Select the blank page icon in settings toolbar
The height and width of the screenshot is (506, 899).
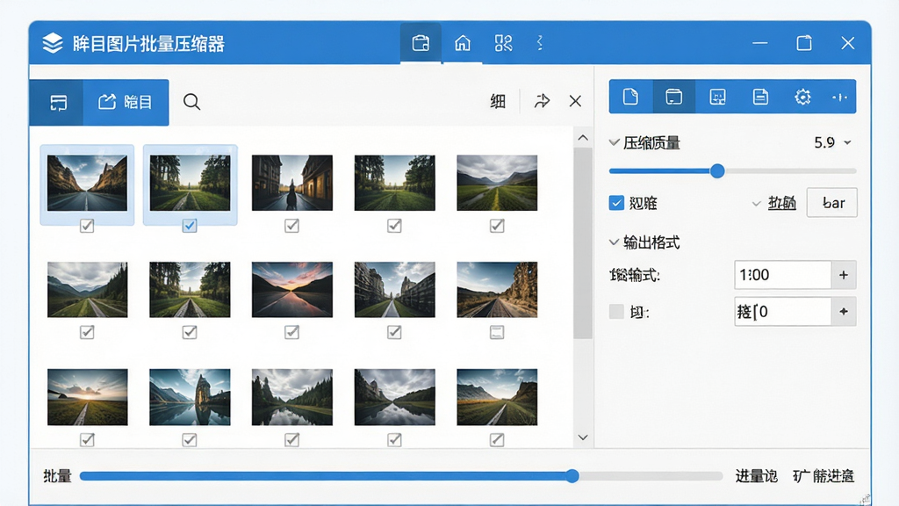(630, 97)
